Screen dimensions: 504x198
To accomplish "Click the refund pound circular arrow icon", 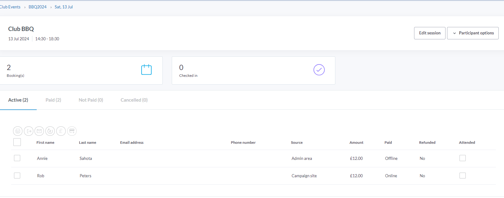I will coord(50,131).
